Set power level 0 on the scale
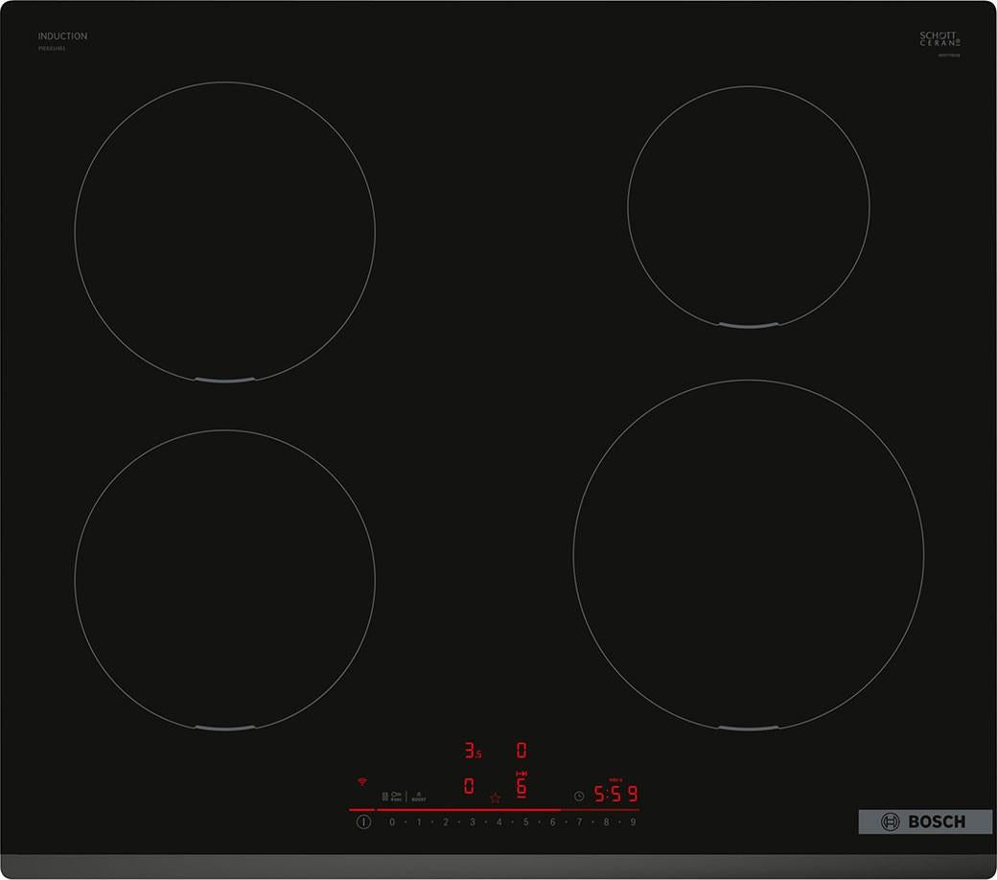This screenshot has height=880, width=997. (392, 822)
